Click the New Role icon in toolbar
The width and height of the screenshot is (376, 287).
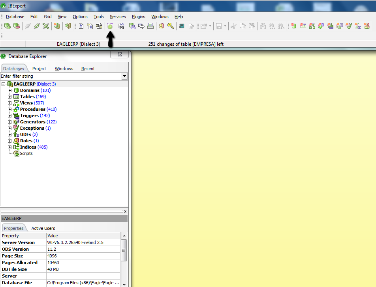pos(367,26)
